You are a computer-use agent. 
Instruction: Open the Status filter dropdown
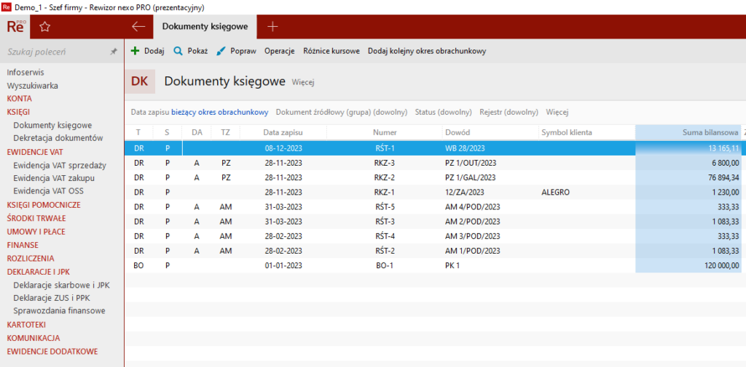(443, 113)
